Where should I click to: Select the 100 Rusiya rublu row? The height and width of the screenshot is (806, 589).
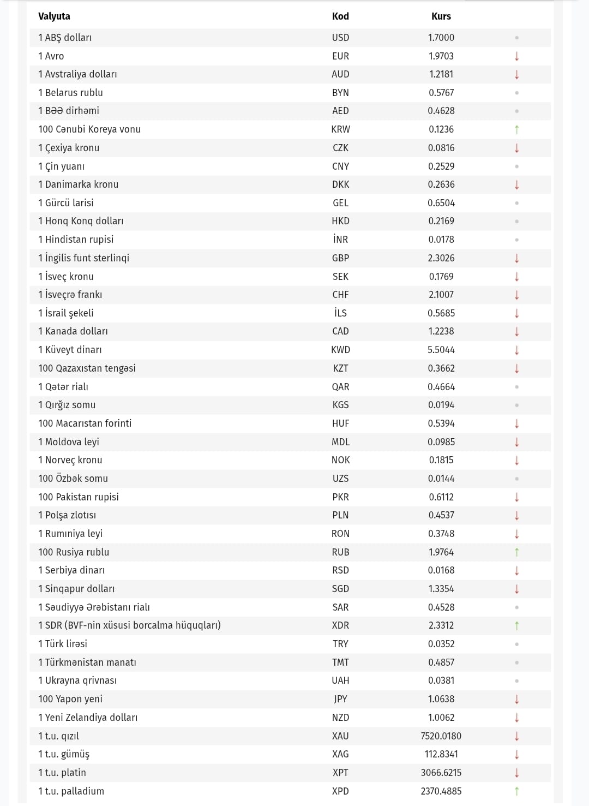pyautogui.click(x=290, y=552)
